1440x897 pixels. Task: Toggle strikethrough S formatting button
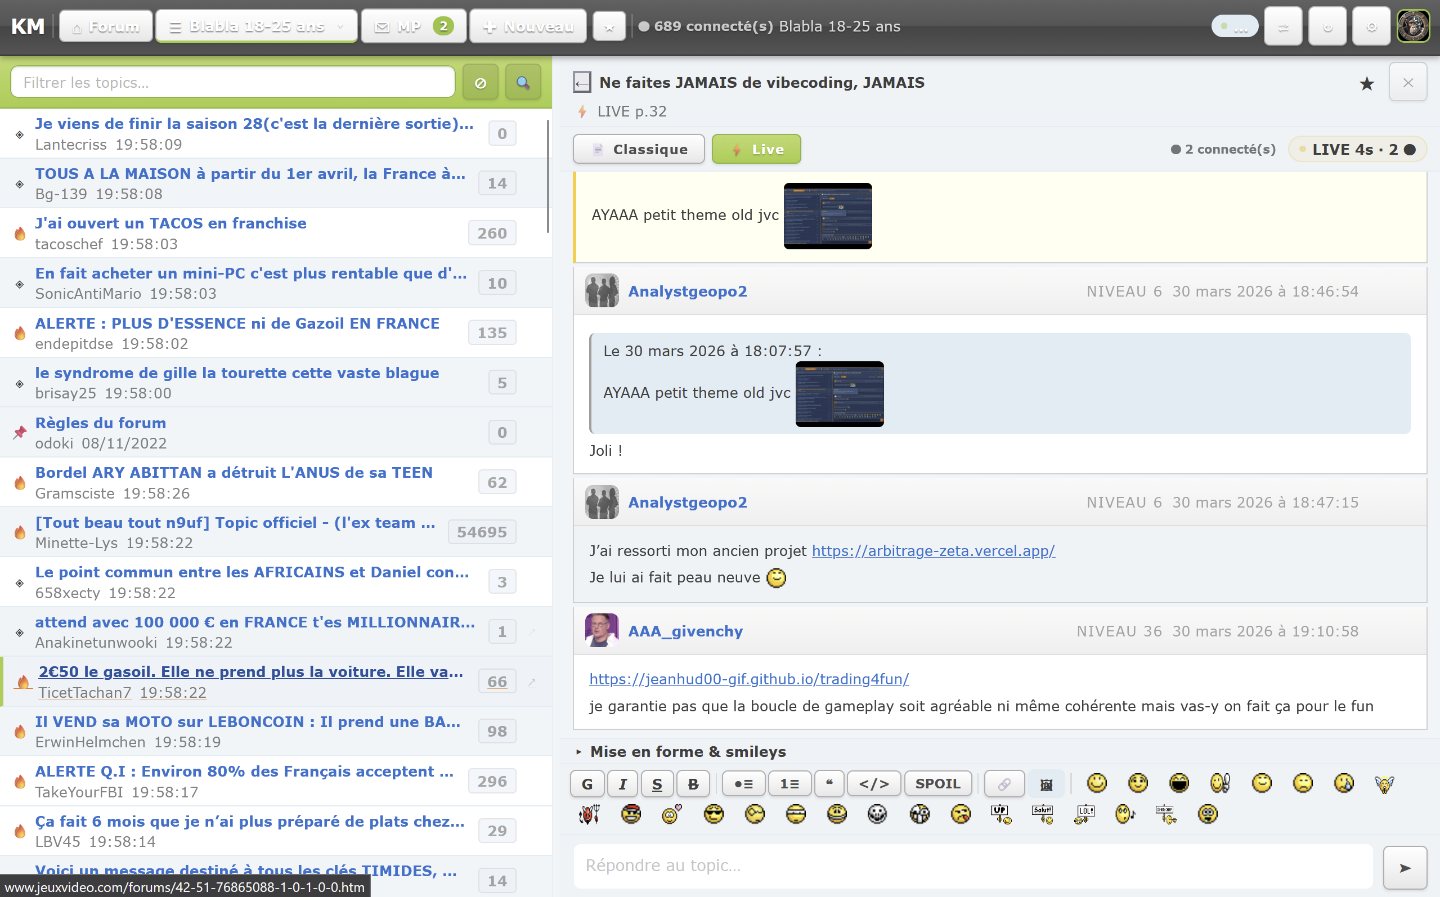point(657,784)
